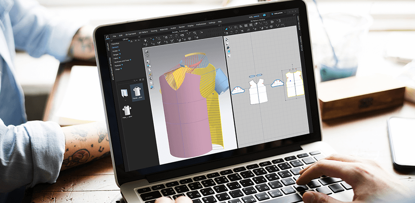Click the blue sphere icon in 3D vertical toolbar
The width and height of the screenshot is (415, 203).
click(152, 87)
